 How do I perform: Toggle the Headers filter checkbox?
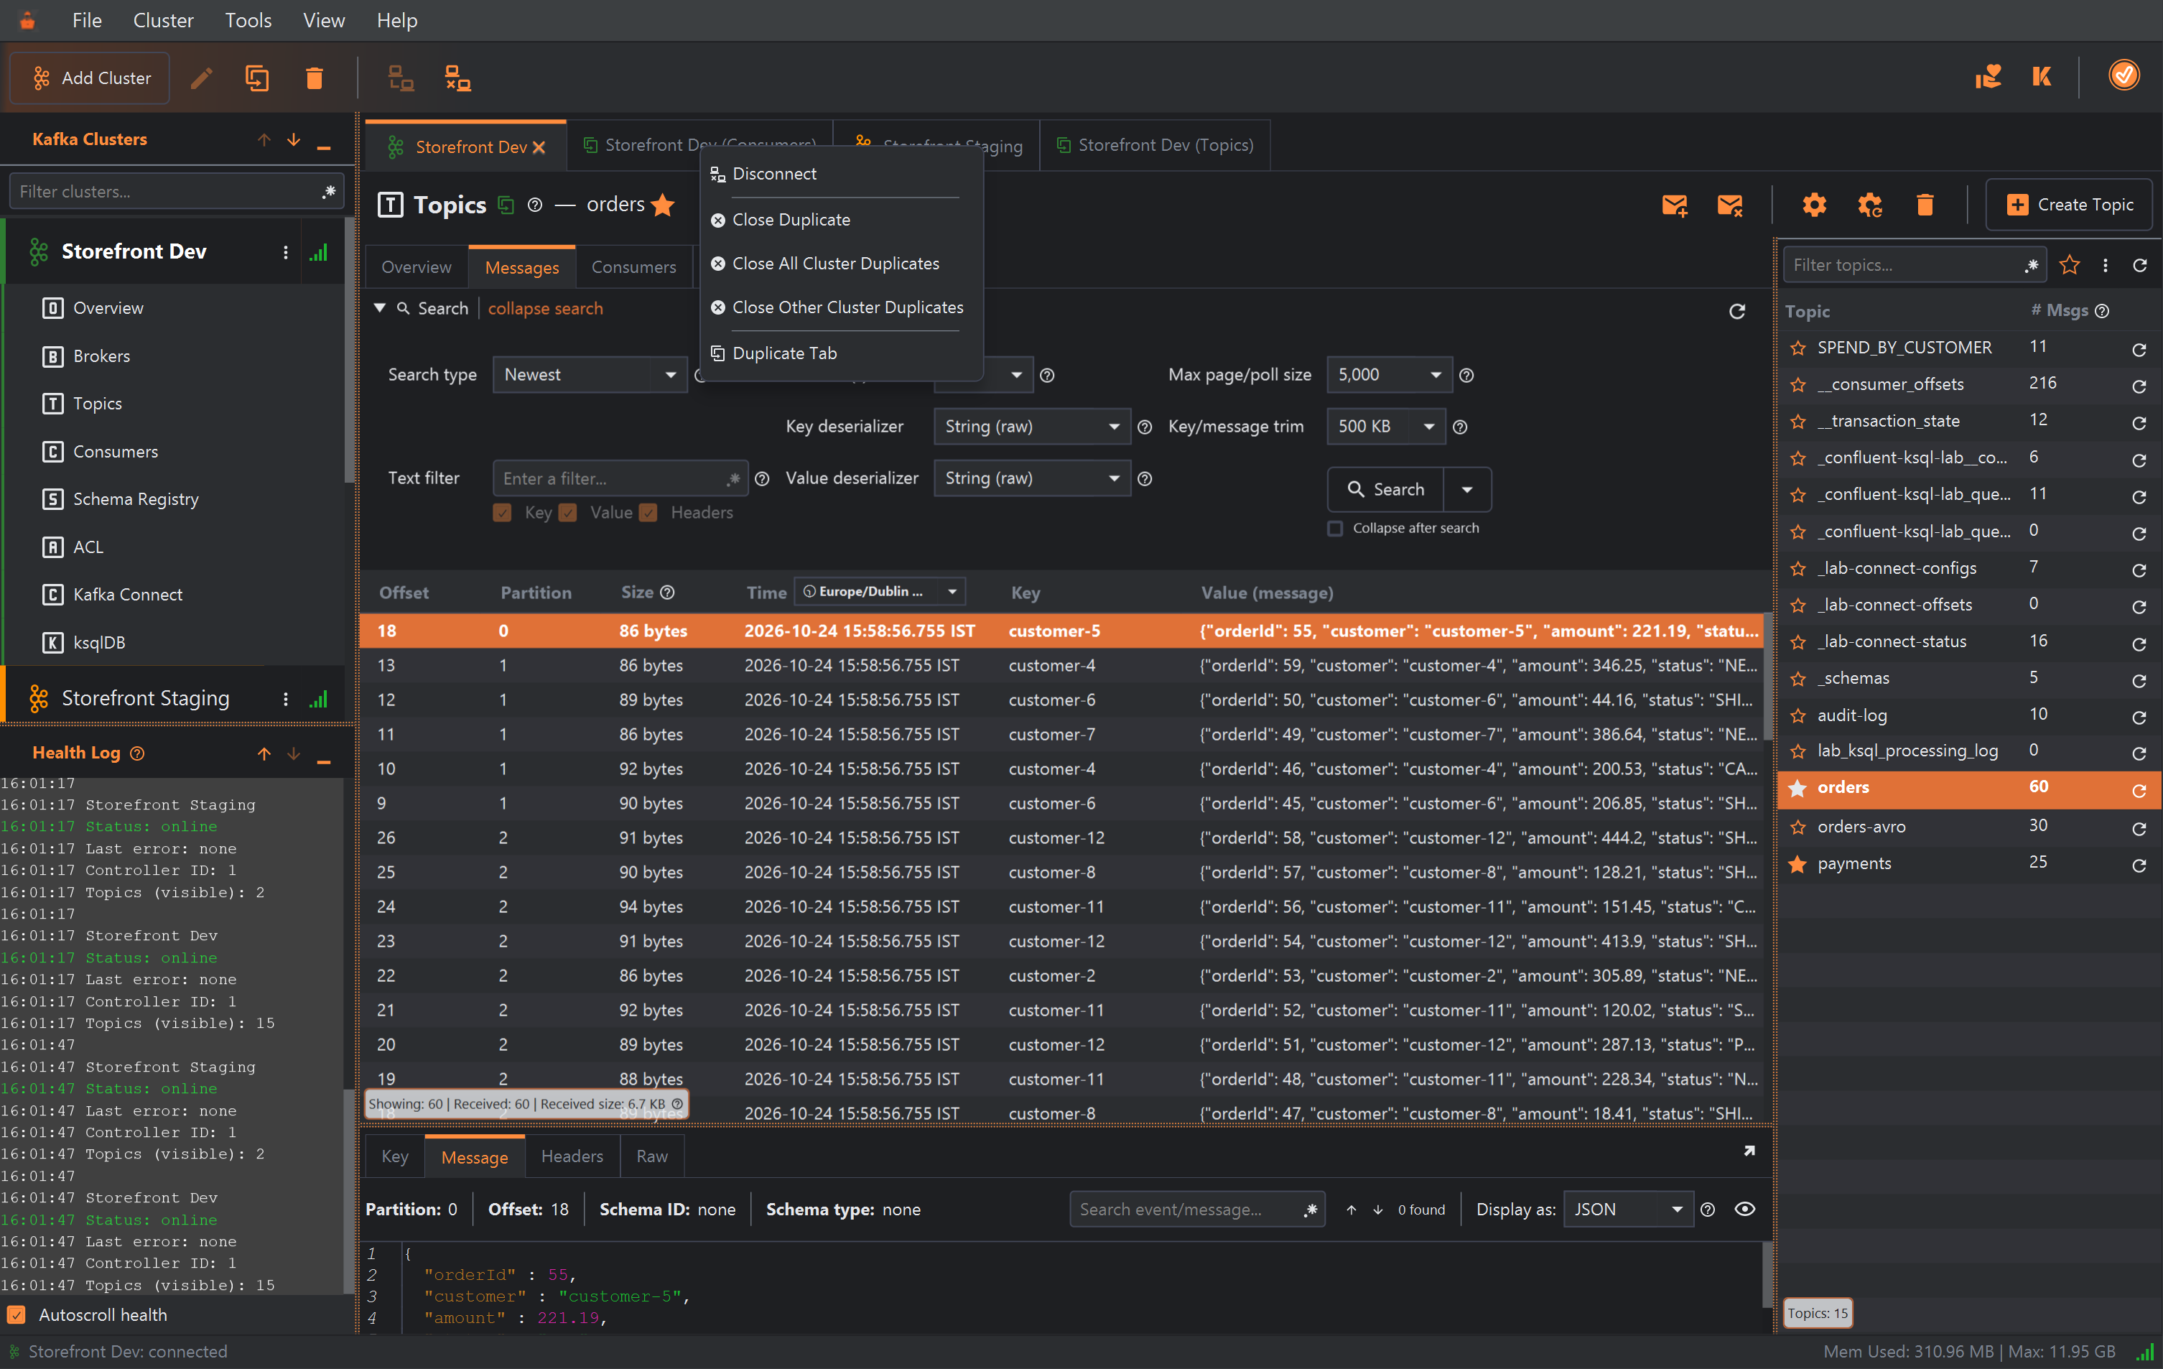pos(648,512)
